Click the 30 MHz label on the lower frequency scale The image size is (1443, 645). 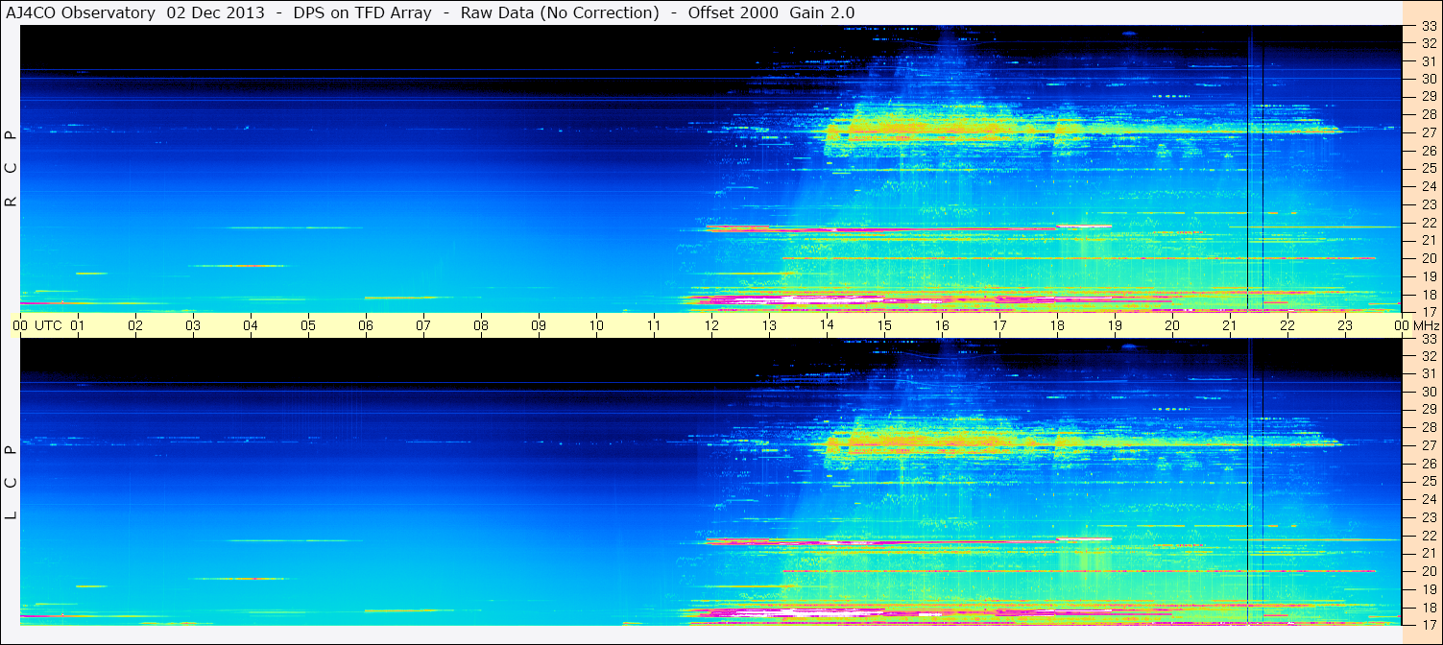[x=1429, y=392]
